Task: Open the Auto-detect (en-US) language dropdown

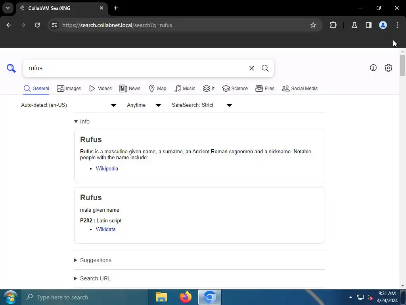Action: (x=69, y=105)
